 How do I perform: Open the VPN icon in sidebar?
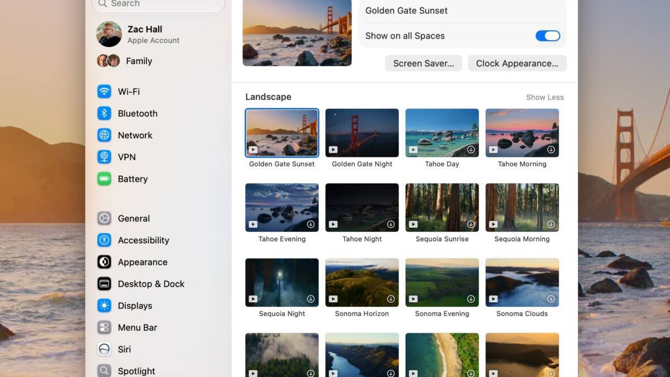[x=104, y=157]
